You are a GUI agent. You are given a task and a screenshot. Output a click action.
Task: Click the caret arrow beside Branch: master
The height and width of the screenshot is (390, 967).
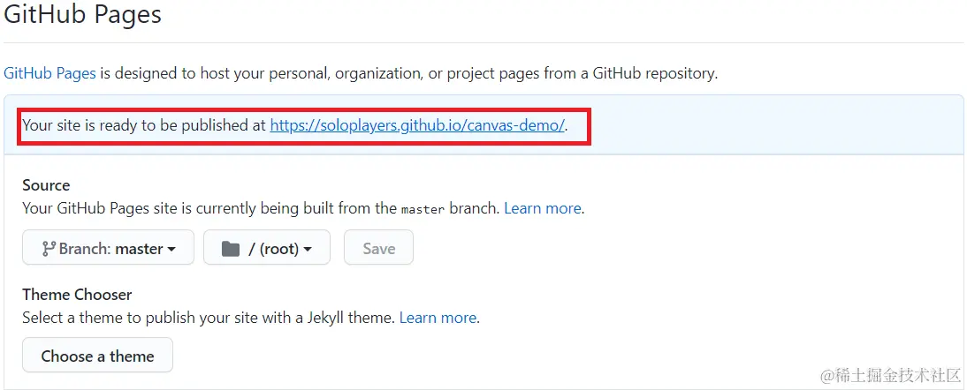171,250
